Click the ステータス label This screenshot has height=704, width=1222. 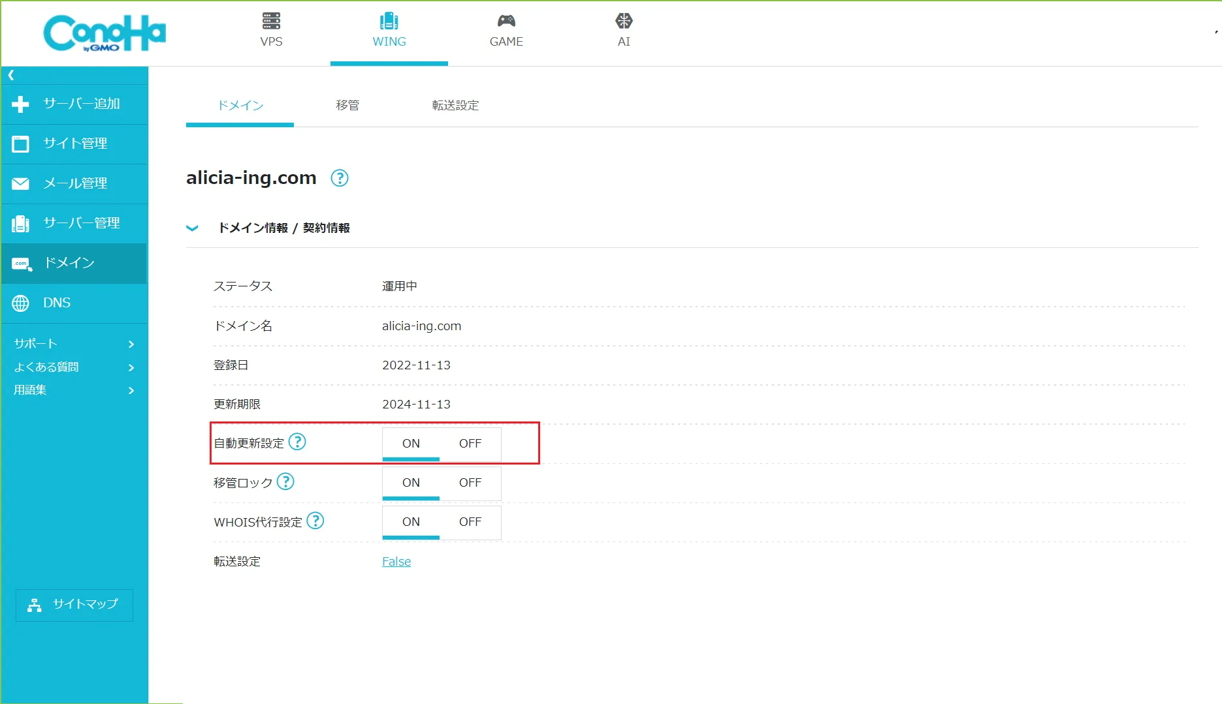point(243,286)
